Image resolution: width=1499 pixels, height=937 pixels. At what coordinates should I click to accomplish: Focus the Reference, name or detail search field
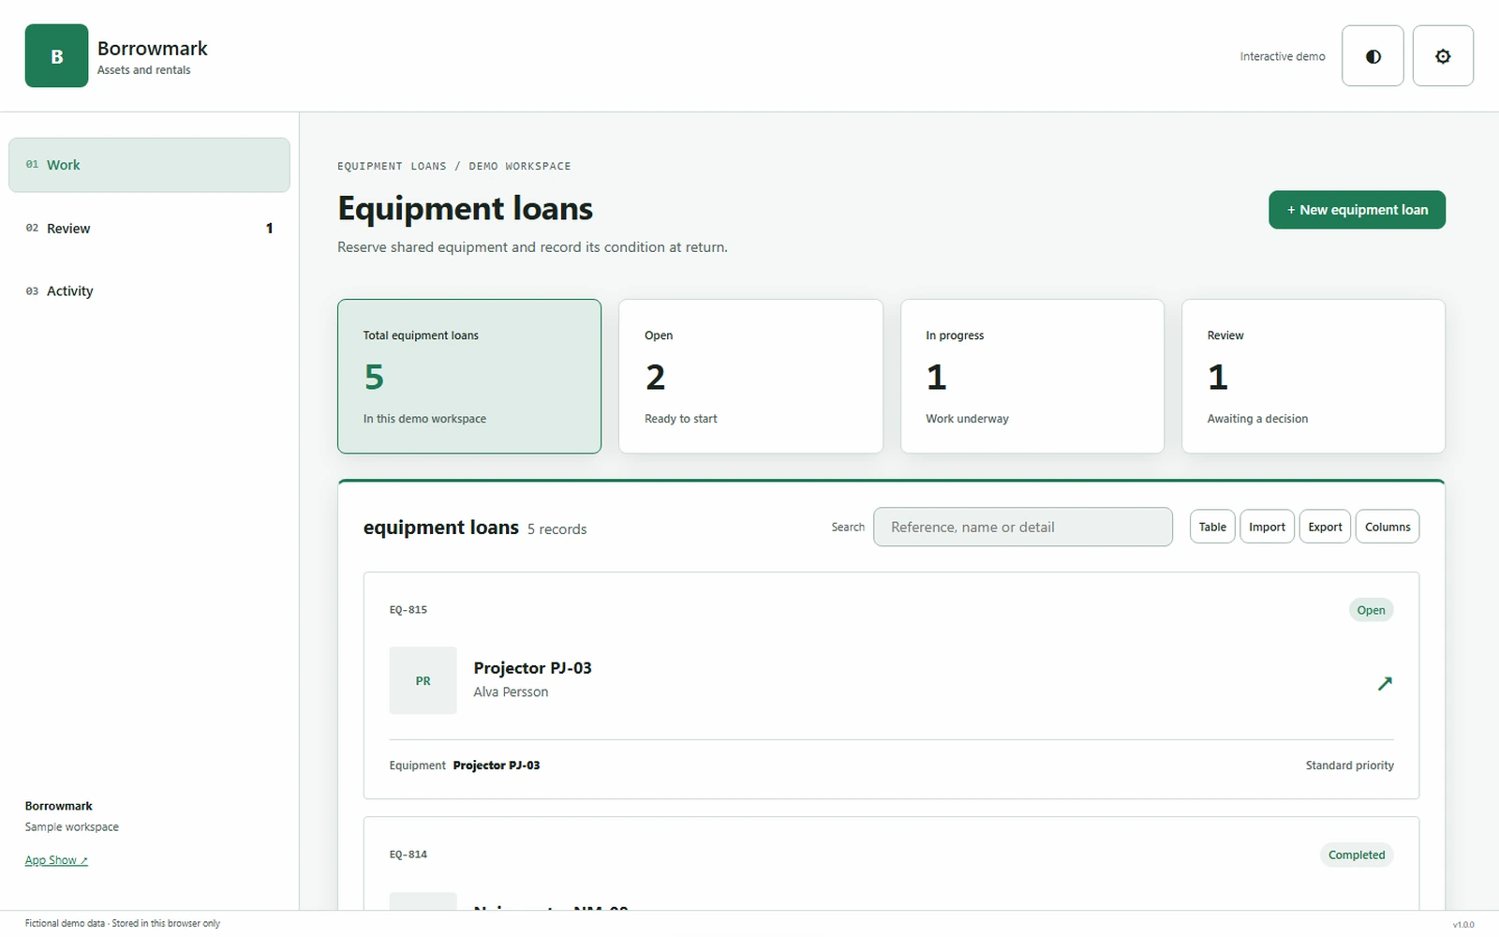click(x=1023, y=527)
